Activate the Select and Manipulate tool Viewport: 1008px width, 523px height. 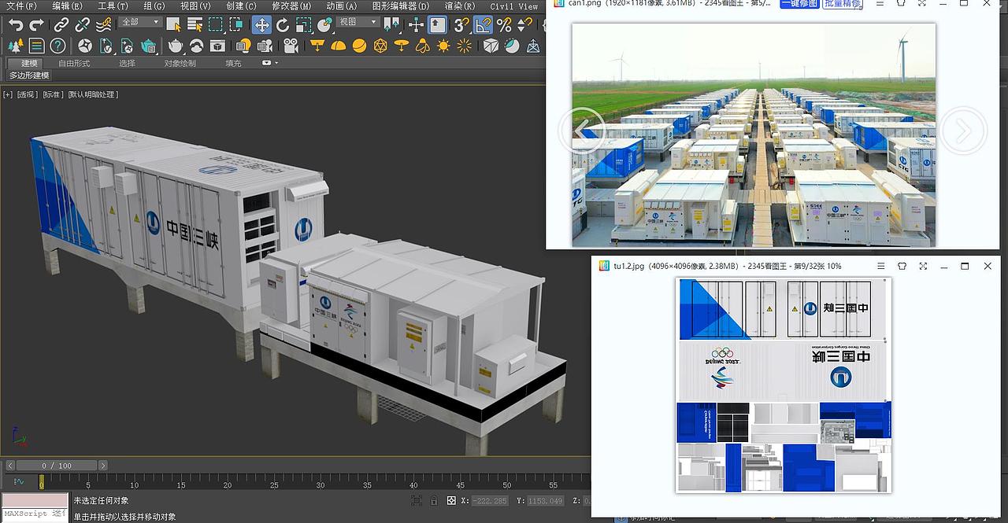pos(416,24)
